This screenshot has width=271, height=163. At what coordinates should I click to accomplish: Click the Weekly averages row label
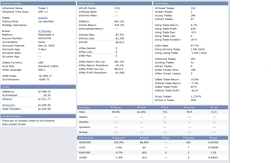point(83,117)
